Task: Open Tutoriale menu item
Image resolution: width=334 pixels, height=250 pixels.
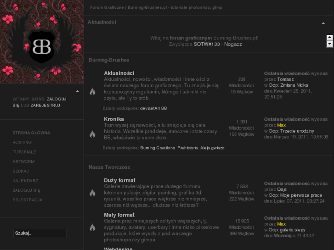Action: click(x=24, y=152)
